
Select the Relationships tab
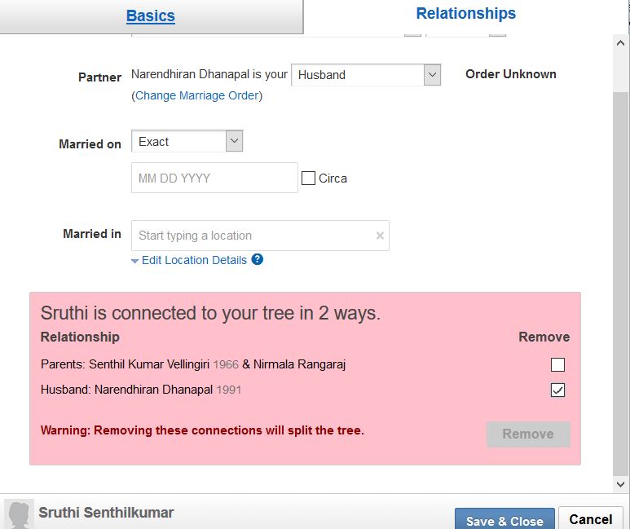pos(465,14)
